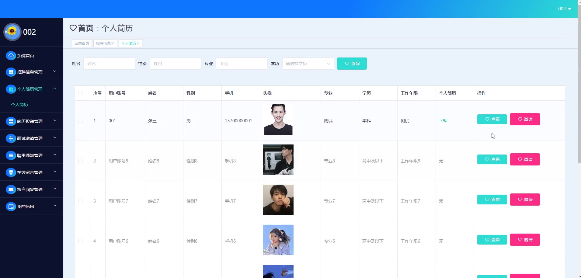Click the 本科 education cell for 张三

367,121
